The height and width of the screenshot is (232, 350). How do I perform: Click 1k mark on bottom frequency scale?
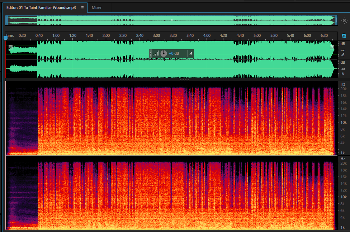342,228
